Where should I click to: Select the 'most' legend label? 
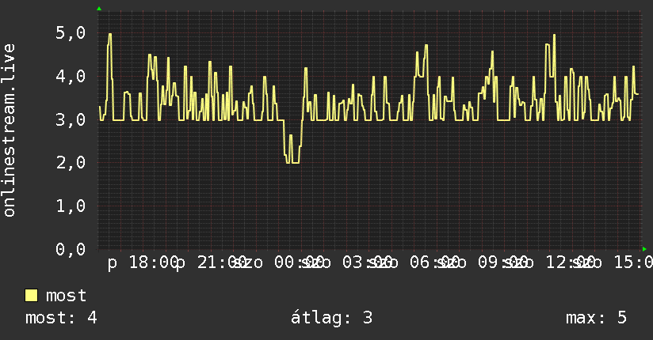pos(66,296)
